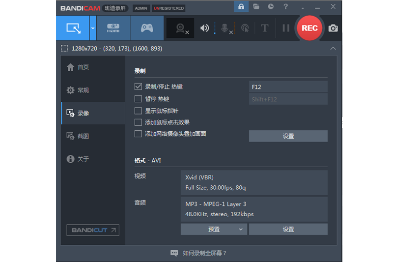Open the output folder icon
This screenshot has height=262, width=393.
pyautogui.click(x=256, y=7)
